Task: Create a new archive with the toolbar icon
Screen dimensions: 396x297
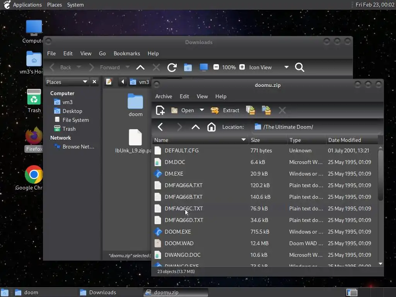Action: click(160, 110)
